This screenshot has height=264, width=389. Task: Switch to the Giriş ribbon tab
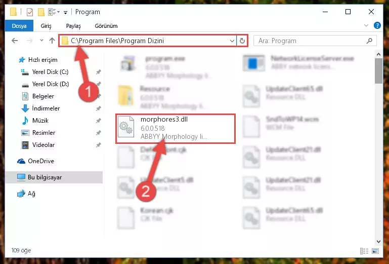coord(46,26)
